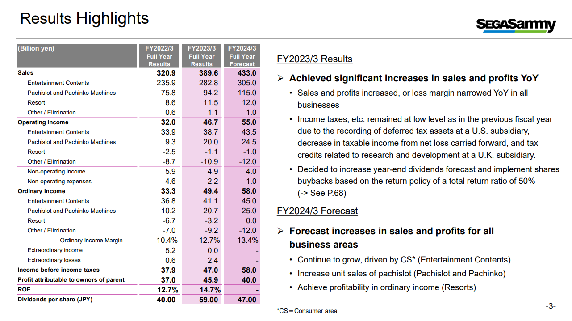Click 'Income before income taxes' row label

[58, 270]
